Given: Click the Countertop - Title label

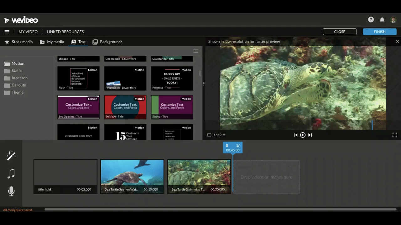Looking at the screenshot, I should click(163, 59).
